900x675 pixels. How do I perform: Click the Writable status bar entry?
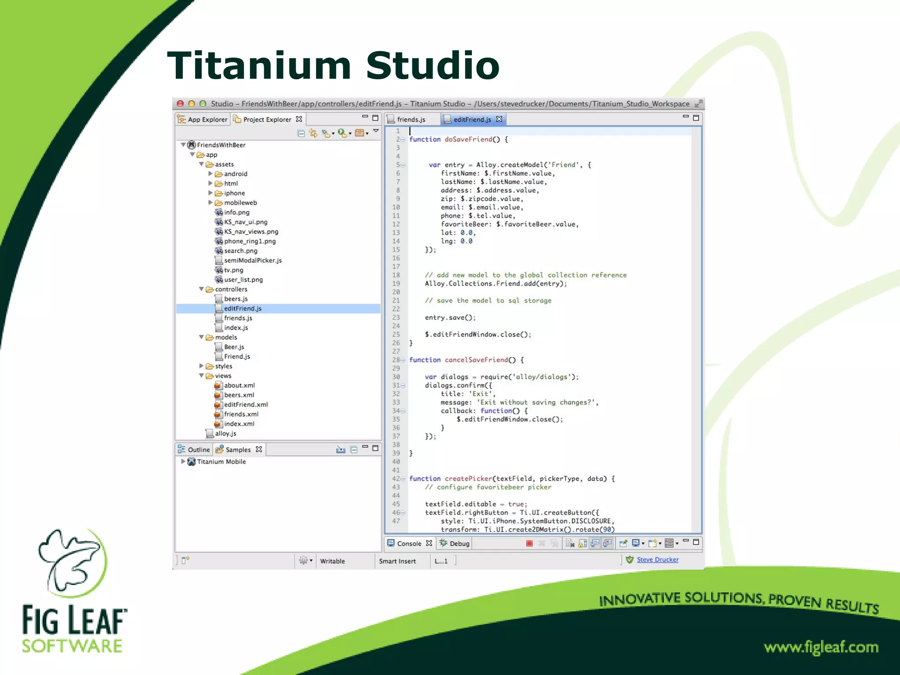tap(332, 561)
